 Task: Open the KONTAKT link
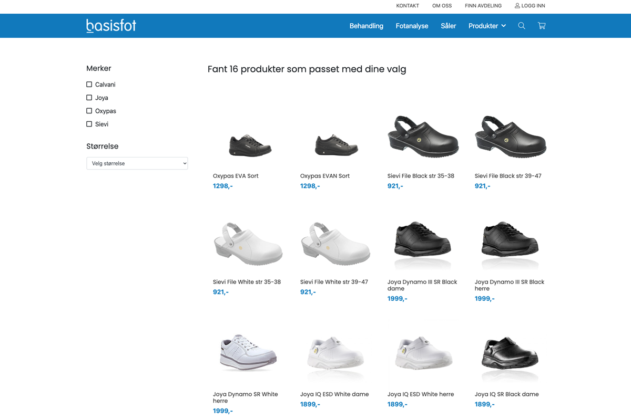click(408, 6)
